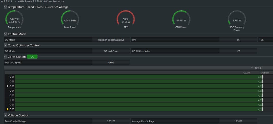The width and height of the screenshot is (273, 124).
Task: Click the CO All Core Value label
Action: 141,51
